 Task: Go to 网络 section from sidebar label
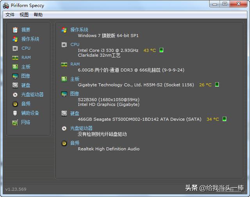coord(26,122)
